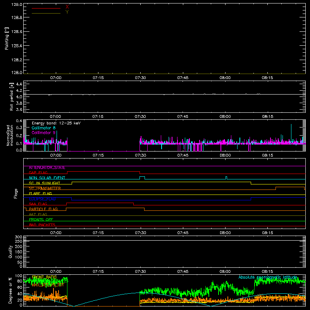This screenshot has width=310, height=310.
Task: Click the 'Energy band: 12-25 keV' annotation
Action: [x=56, y=123]
